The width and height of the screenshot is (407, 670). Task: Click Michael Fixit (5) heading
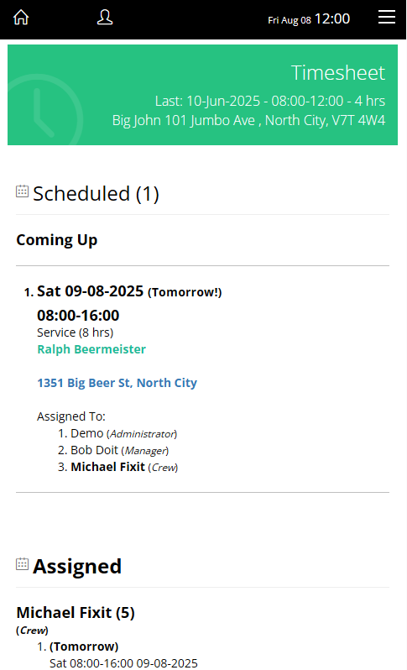click(76, 613)
